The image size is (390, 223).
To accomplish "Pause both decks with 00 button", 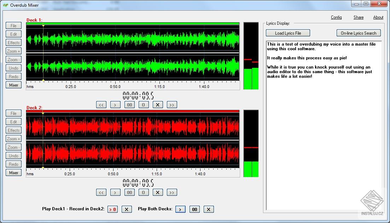I will [x=194, y=209].
